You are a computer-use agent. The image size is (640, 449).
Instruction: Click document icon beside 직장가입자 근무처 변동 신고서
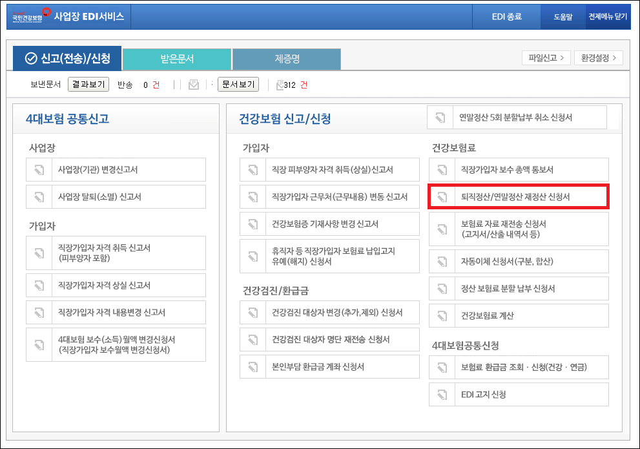[253, 197]
